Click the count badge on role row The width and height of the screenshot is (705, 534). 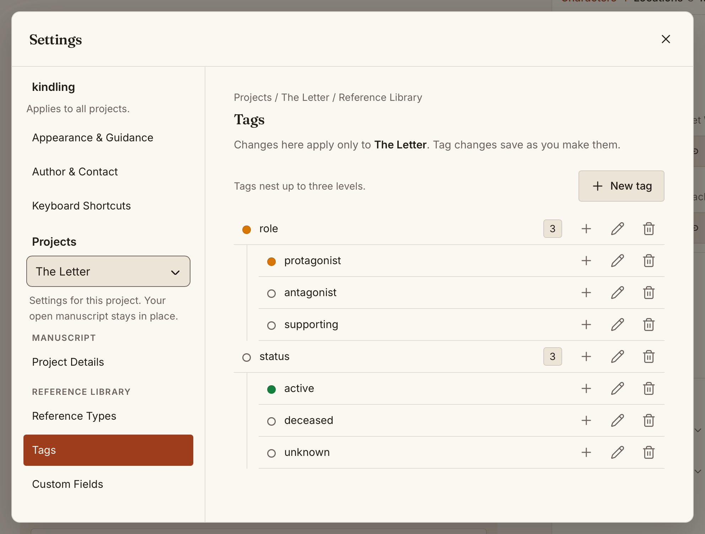pyautogui.click(x=553, y=229)
